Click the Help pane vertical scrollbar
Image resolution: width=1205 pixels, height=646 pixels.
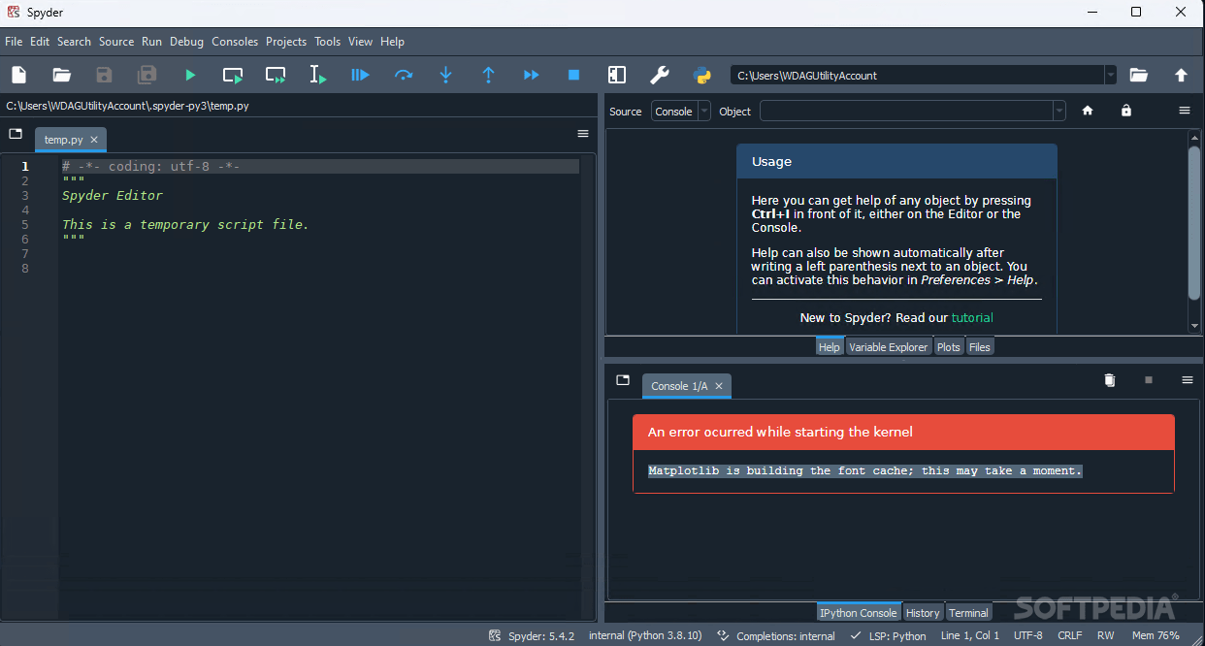(1194, 231)
